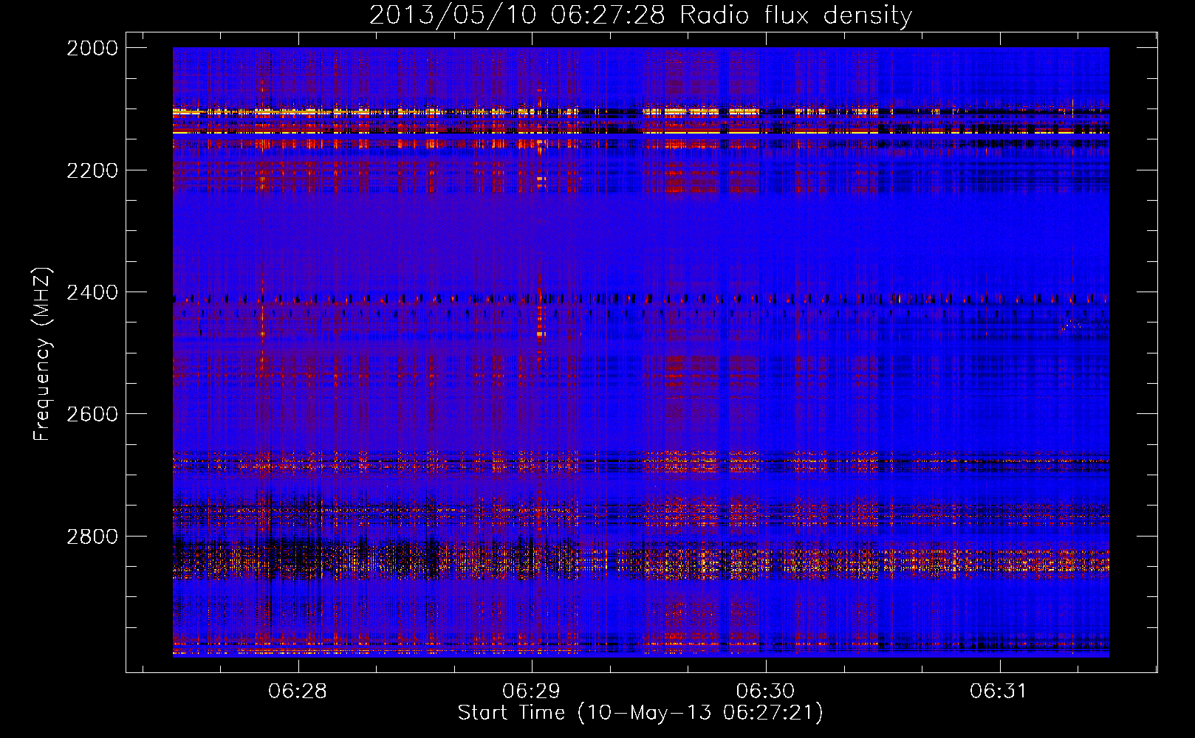Select the 2800 frequency tick label

point(92,536)
